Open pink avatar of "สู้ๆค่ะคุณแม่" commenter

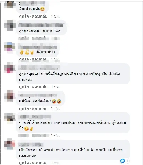coord(10,68)
